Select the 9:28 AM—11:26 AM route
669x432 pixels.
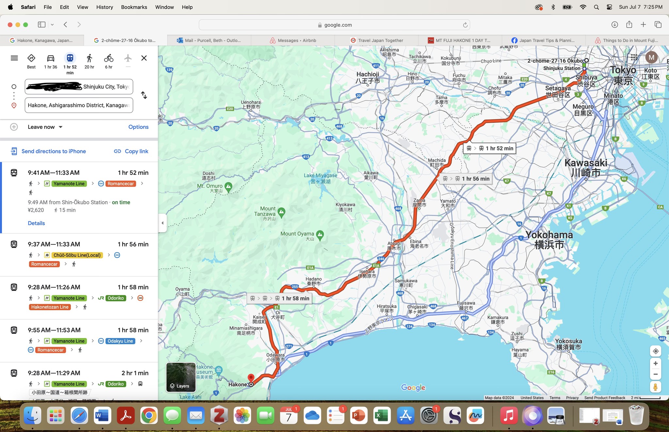tap(79, 298)
